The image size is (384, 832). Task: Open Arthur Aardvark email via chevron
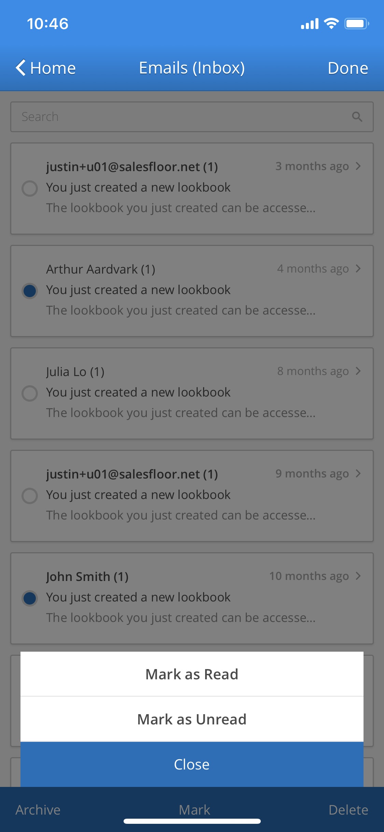point(358,269)
